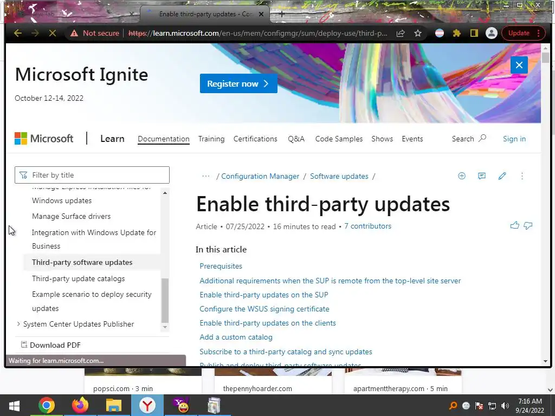This screenshot has width=555, height=416.
Task: Open the Training menu item
Action: 211,139
